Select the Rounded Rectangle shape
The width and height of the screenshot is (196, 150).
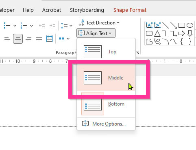tap(149, 33)
